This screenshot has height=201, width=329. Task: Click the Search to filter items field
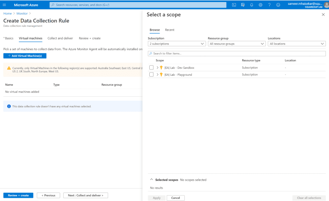pos(237,54)
